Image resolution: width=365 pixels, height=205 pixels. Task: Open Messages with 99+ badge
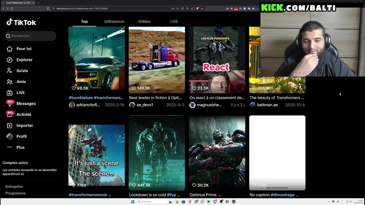pos(21,104)
